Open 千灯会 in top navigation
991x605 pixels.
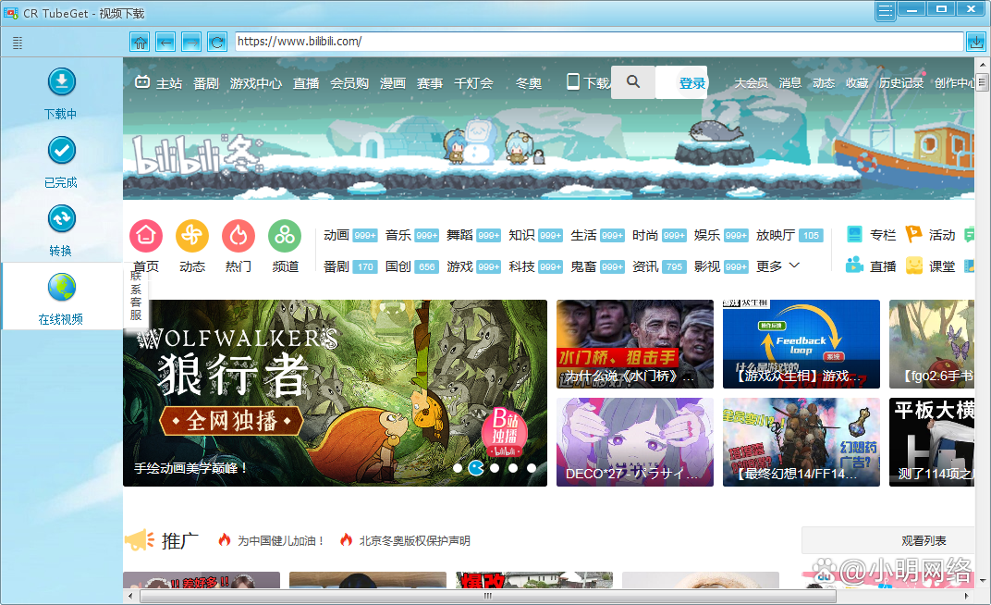(x=473, y=83)
